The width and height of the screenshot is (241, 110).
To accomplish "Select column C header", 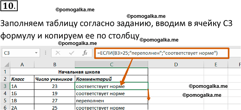I will pos(111,65).
